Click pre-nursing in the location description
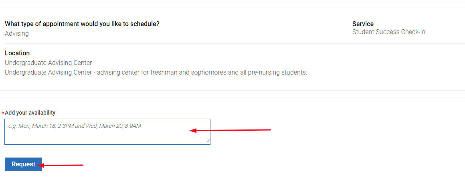 (265, 73)
